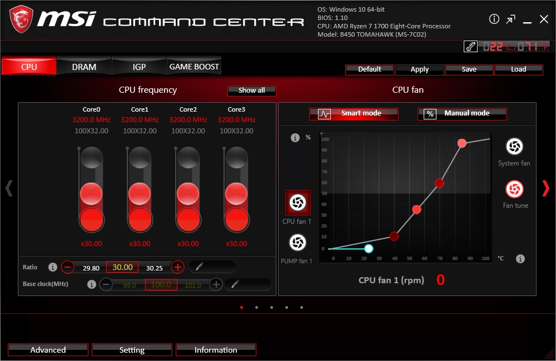Click the fan curve point near 100%

coord(461,143)
